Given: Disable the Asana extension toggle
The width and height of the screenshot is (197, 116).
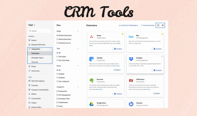Looking at the screenshot, I should coord(114,49).
